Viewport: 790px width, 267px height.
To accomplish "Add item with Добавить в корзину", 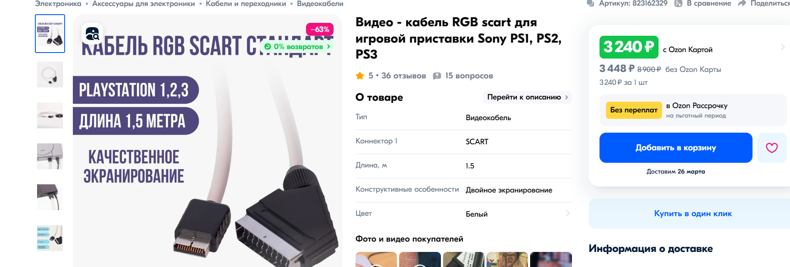I will tap(676, 148).
